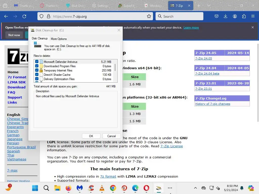
Task: Open the Learn more link
Action: click(191, 28)
